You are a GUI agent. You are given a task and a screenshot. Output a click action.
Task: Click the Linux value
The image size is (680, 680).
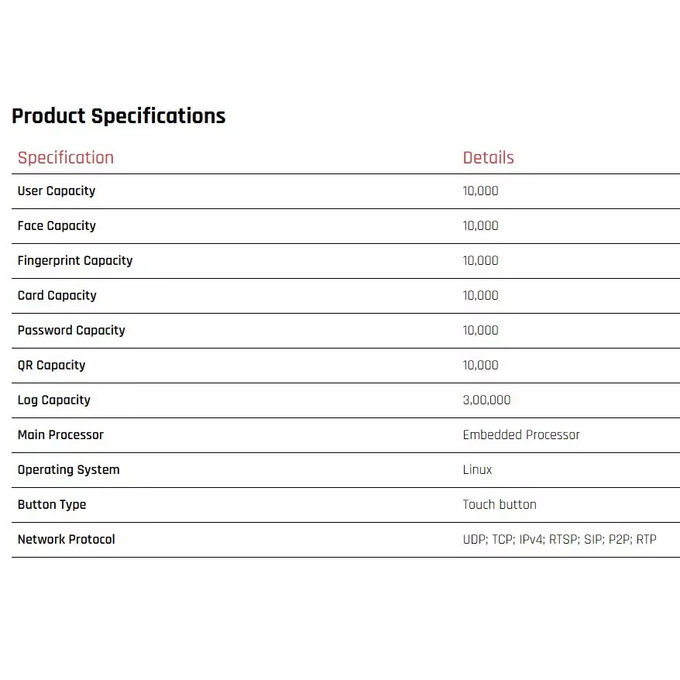point(477,469)
